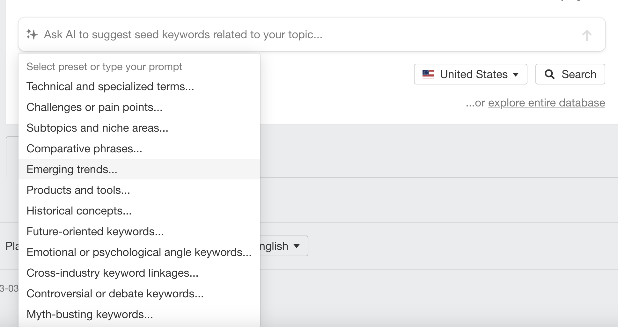Select the Emerging trends preset
The height and width of the screenshot is (327, 618).
coord(72,169)
